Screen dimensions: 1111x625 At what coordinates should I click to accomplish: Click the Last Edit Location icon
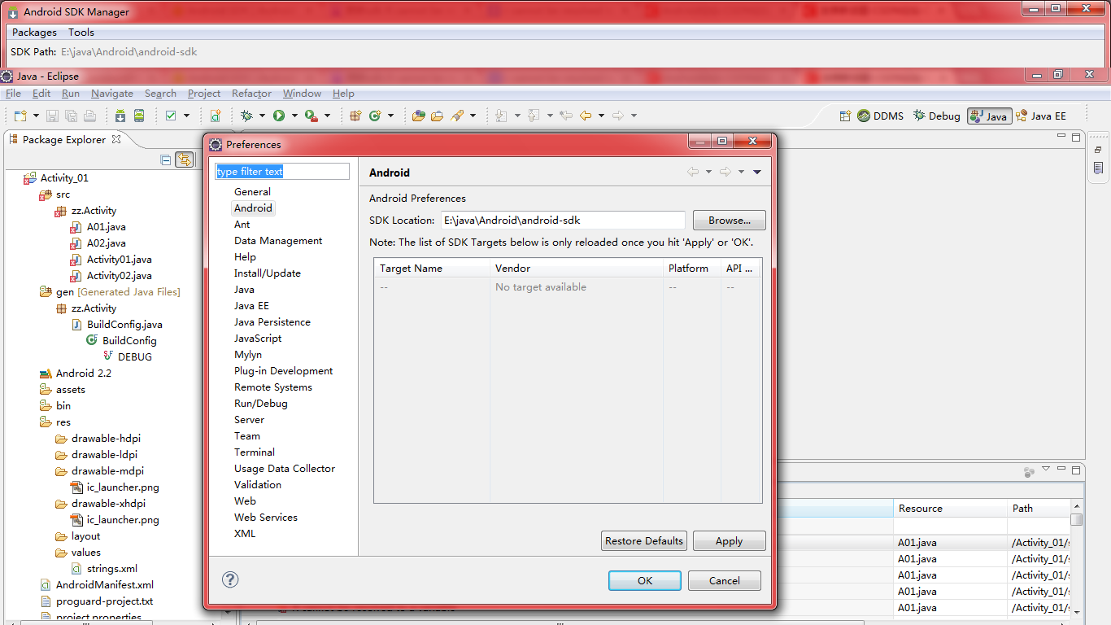tap(566, 116)
